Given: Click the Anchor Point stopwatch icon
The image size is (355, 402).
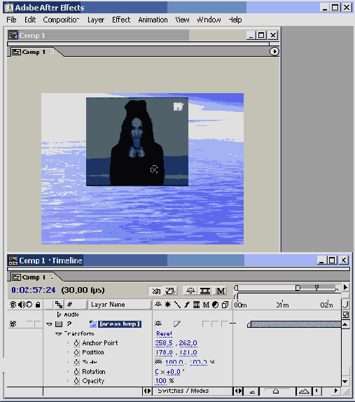Looking at the screenshot, I should [x=76, y=343].
